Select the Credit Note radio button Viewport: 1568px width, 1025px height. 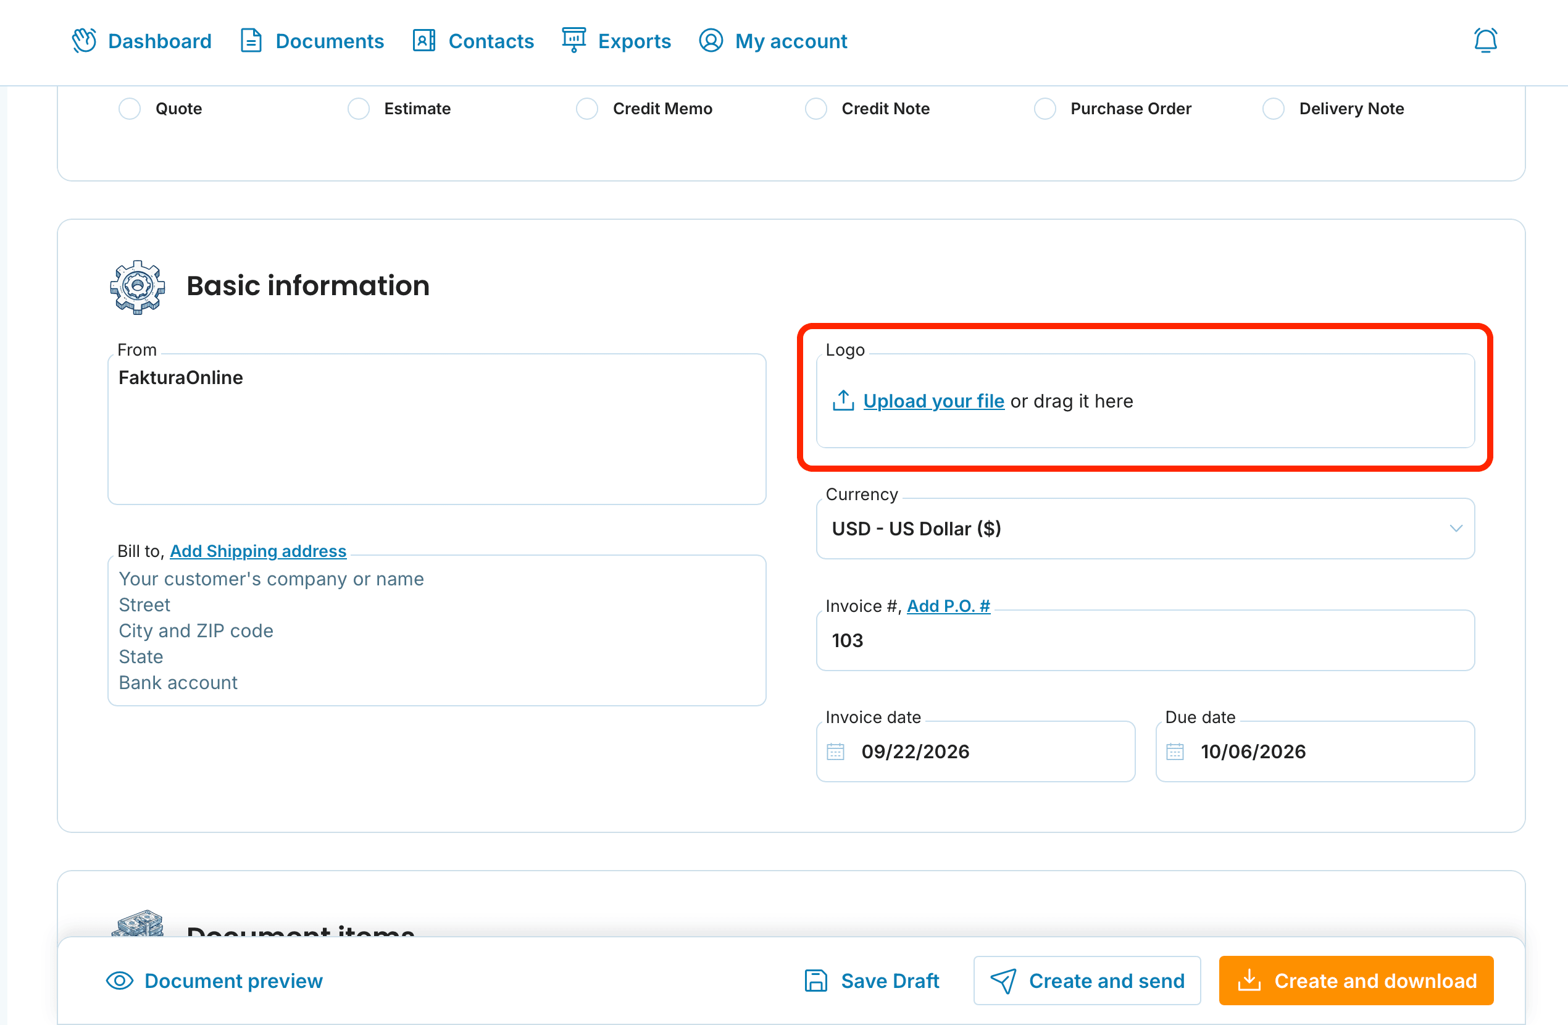(815, 109)
